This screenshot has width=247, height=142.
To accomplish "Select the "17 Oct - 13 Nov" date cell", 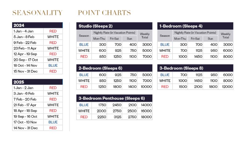I will pyautogui.click(x=28, y=122).
